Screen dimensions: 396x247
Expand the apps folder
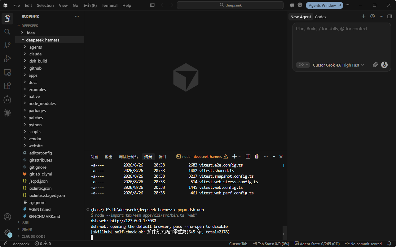point(50,75)
